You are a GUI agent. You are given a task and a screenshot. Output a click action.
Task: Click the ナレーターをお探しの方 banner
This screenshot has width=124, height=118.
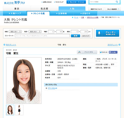[108, 33]
